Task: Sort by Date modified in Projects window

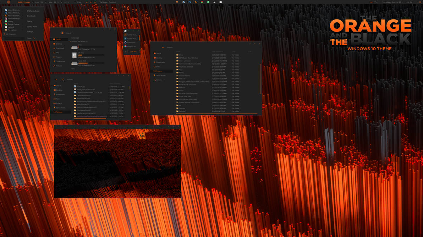Action: click(218, 51)
